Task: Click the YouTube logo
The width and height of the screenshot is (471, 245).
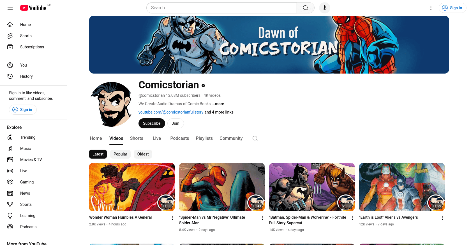Action: [x=33, y=8]
